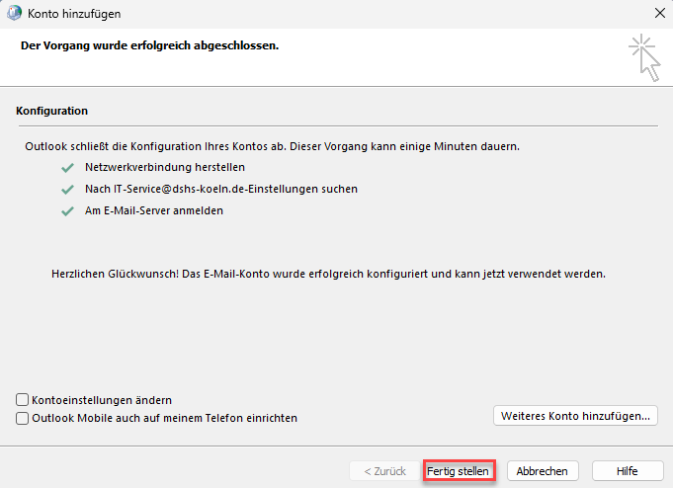This screenshot has height=488, width=673.
Task: Click the Netzwerkverbindung herstellen step text
Action: click(165, 168)
